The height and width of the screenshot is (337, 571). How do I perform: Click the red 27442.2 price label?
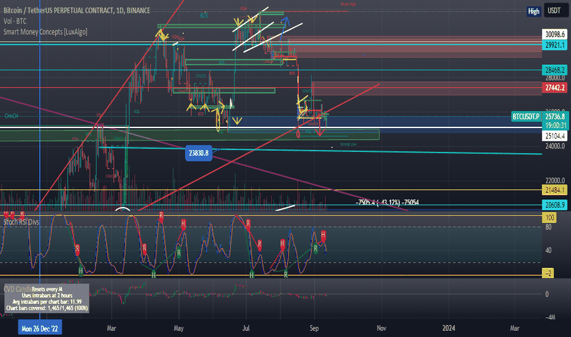click(554, 88)
